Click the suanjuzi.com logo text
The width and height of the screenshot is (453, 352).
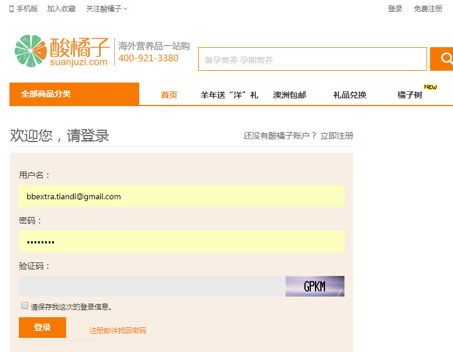[x=78, y=62]
